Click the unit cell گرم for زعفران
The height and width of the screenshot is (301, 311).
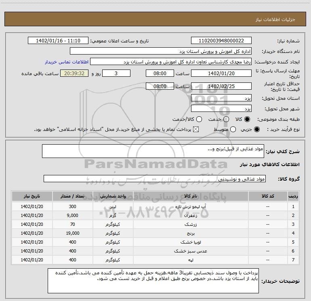coord(113,215)
